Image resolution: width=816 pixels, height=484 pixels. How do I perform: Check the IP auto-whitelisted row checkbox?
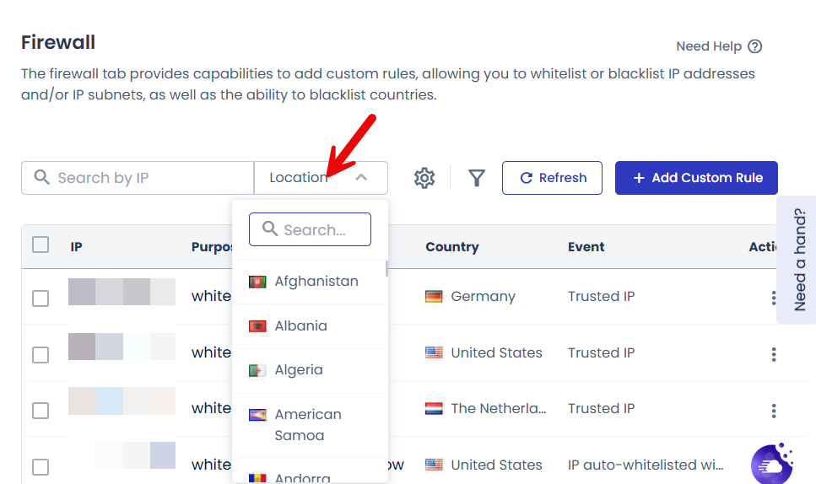pyautogui.click(x=41, y=466)
